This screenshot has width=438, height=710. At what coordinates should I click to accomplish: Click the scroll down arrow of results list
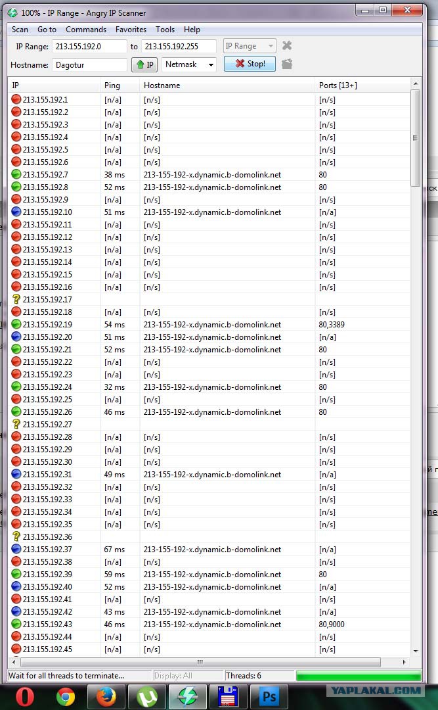click(x=416, y=651)
